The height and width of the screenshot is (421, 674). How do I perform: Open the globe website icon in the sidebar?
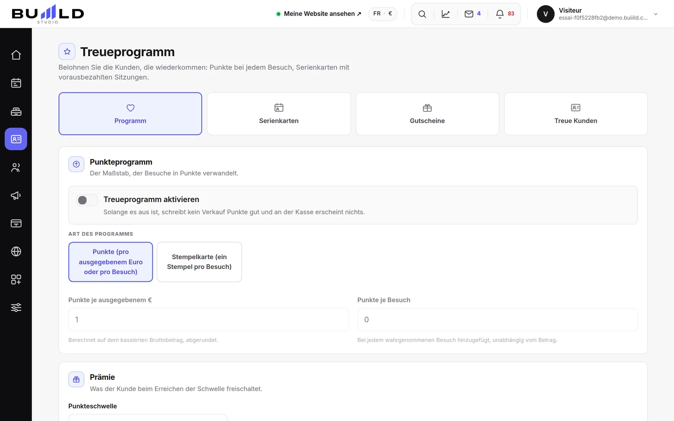pos(16,252)
